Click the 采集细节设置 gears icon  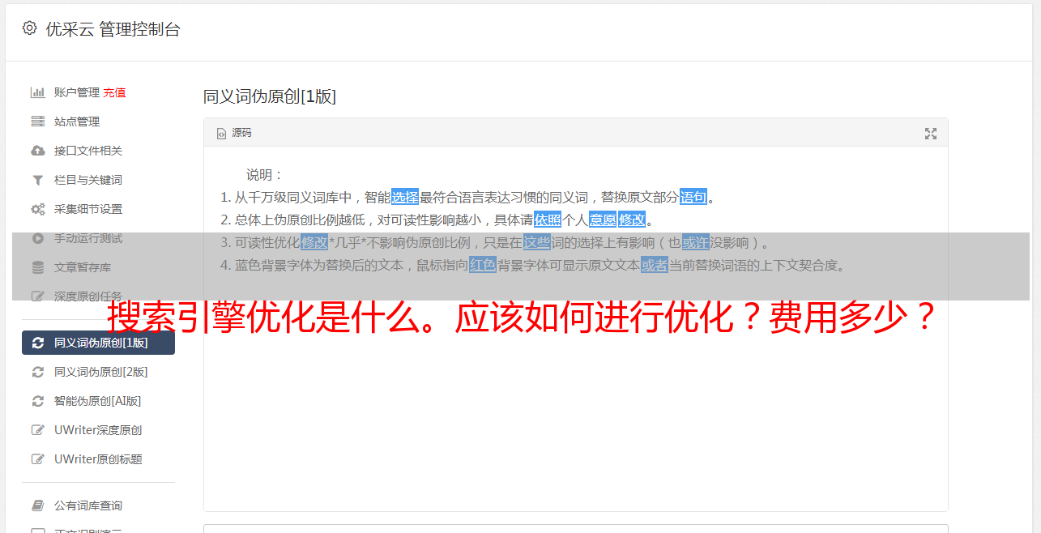coord(37,209)
